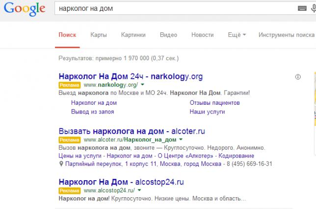This screenshot has width=316, height=209.
Task: Select the Поиск tab
Action: click(x=67, y=35)
